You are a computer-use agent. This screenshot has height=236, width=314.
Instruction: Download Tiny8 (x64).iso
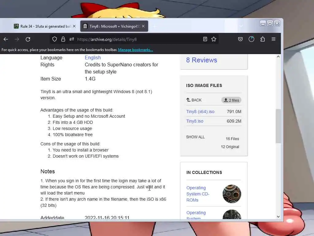(x=200, y=112)
